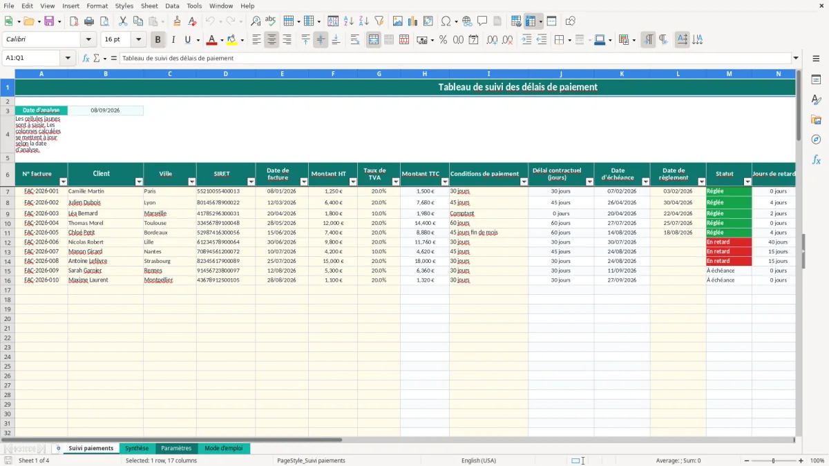Click the AutoFilter funnel icon
This screenshot has height=466, width=829.
click(379, 21)
